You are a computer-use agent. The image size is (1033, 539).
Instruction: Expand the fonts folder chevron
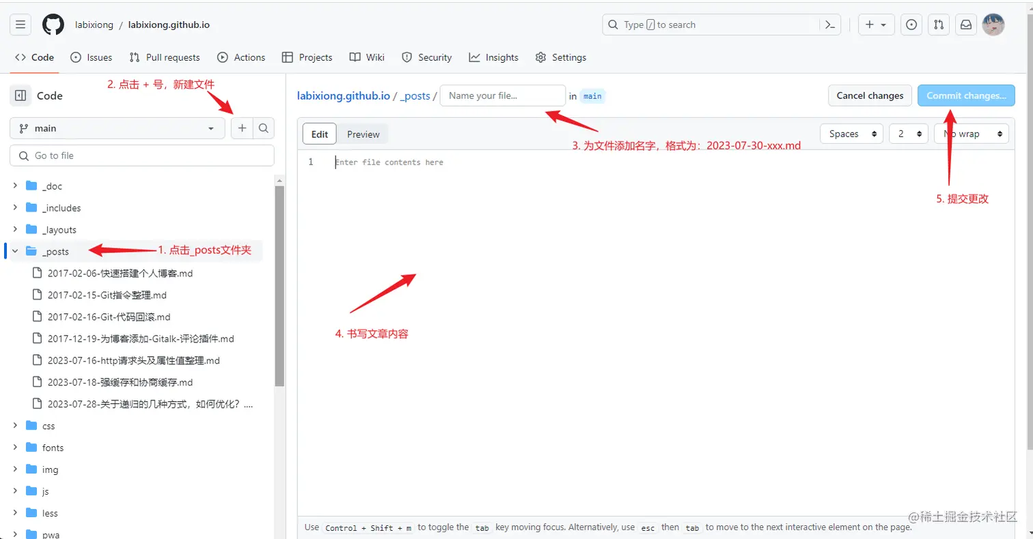coord(15,448)
